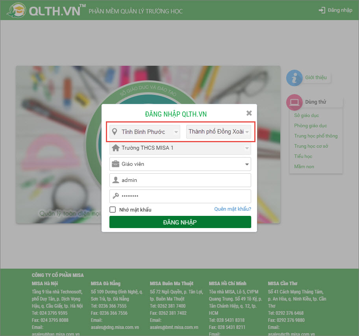Click the password input field
Viewport: 359px width, 336px height.
(180, 196)
